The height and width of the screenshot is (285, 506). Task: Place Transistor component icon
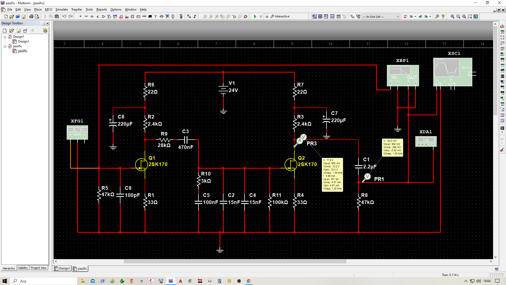(x=98, y=16)
